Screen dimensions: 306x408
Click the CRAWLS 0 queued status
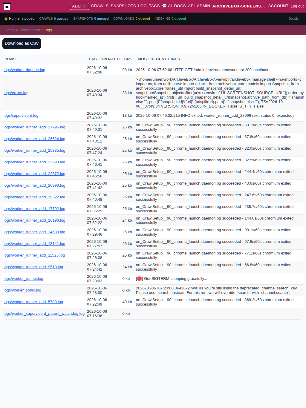[x=54, y=19]
